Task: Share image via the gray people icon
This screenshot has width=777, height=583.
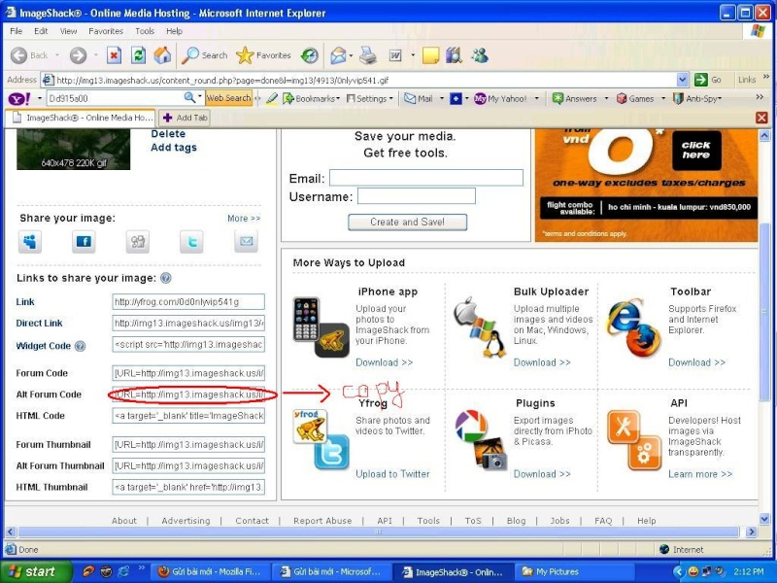Action: point(137,241)
